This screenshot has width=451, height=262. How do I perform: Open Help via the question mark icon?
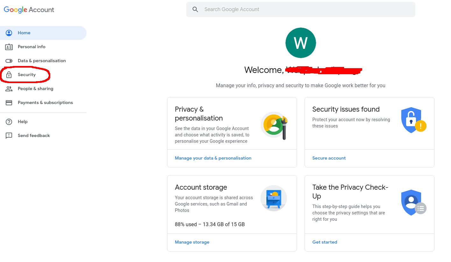9,121
